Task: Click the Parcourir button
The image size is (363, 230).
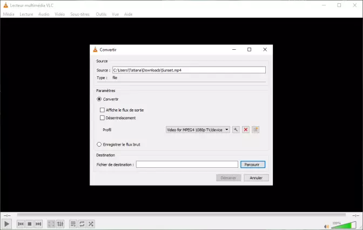Action: click(253, 165)
